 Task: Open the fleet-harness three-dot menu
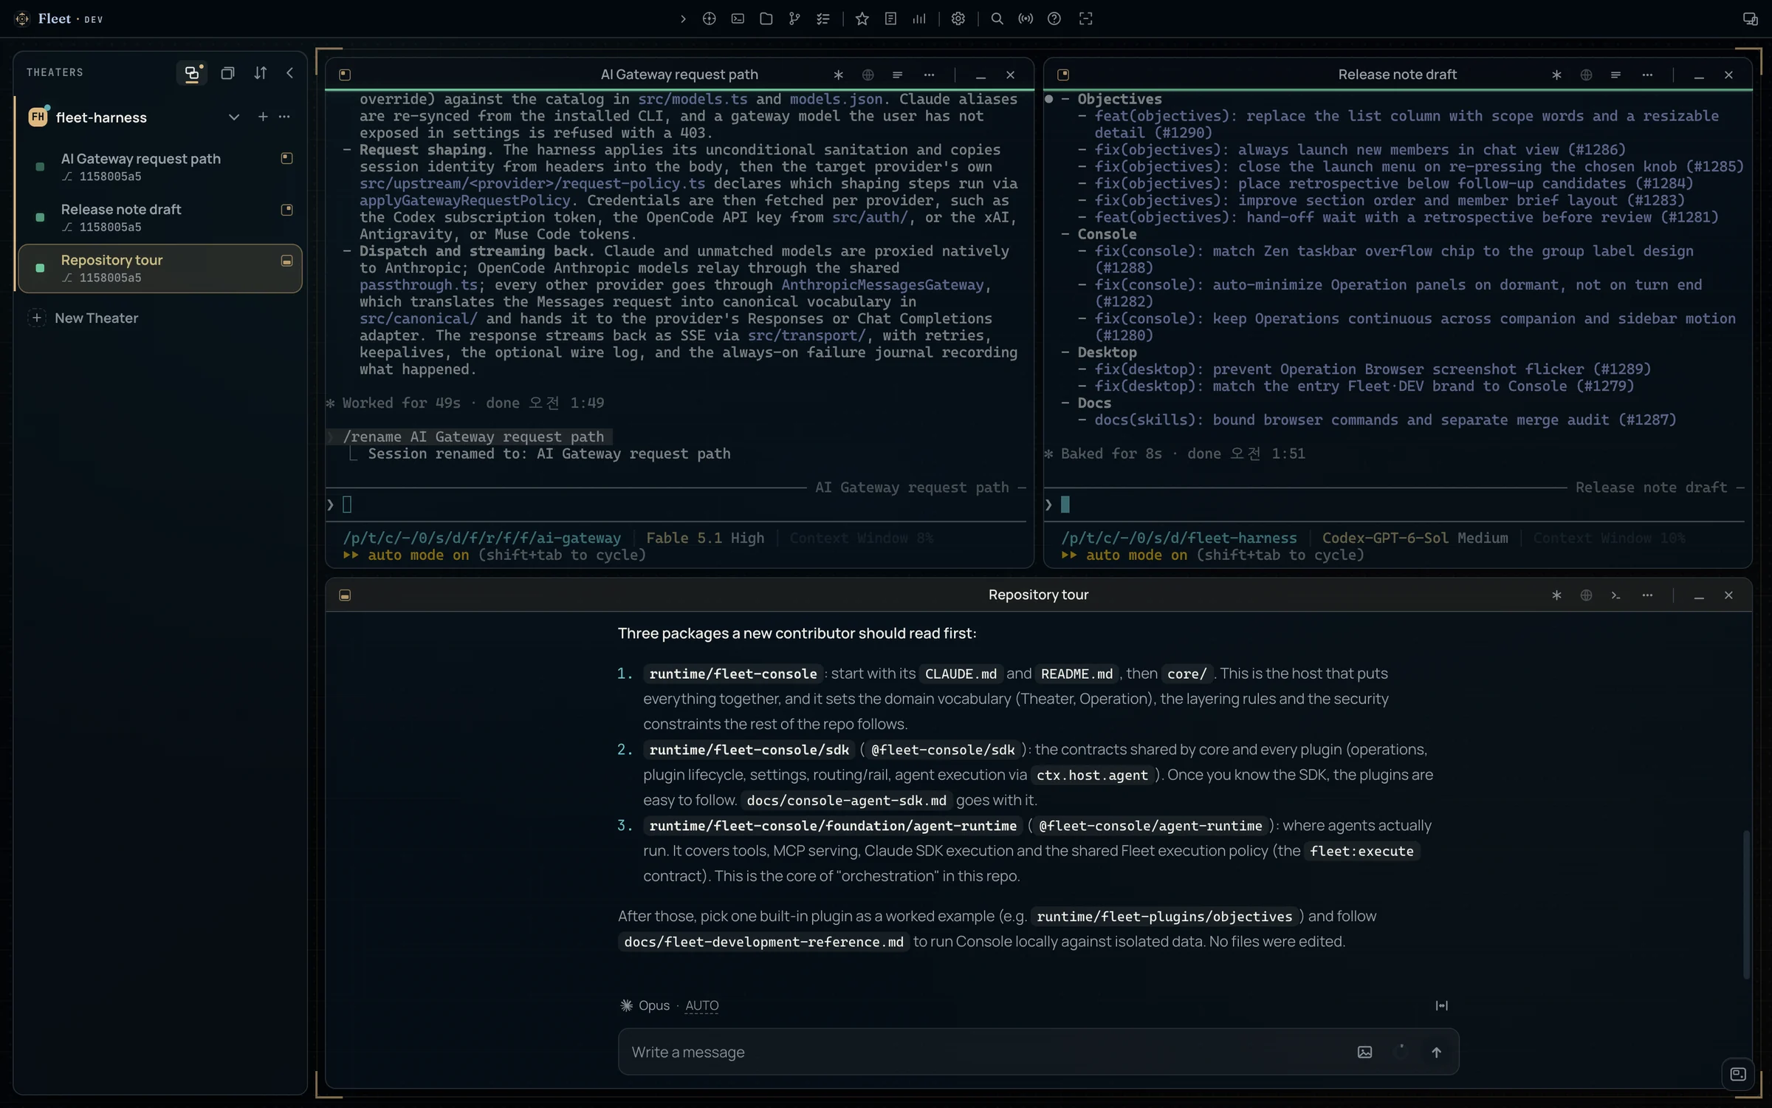pos(284,117)
